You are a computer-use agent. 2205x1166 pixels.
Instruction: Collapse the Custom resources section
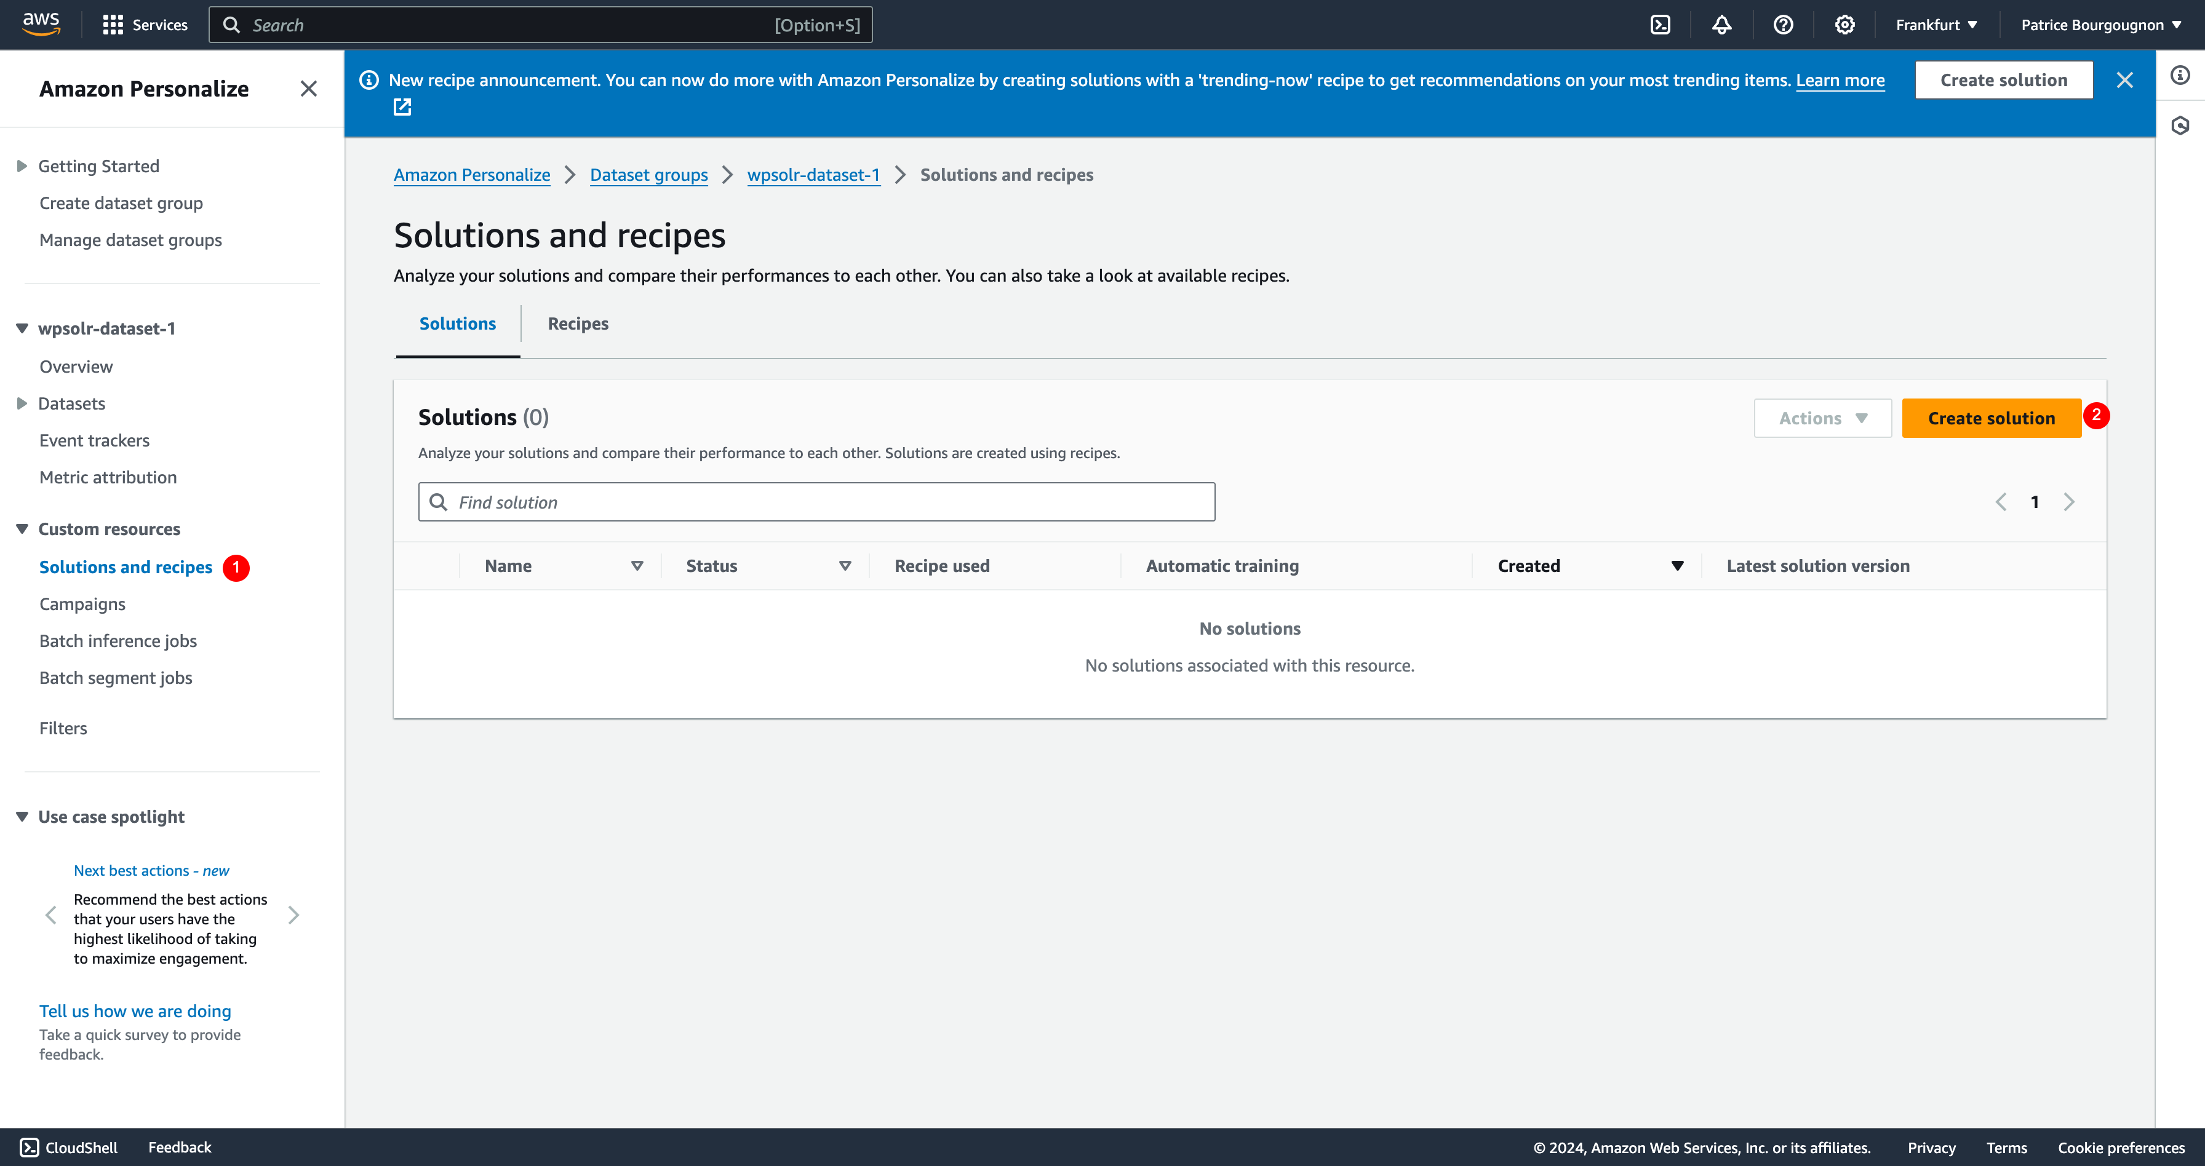(22, 529)
